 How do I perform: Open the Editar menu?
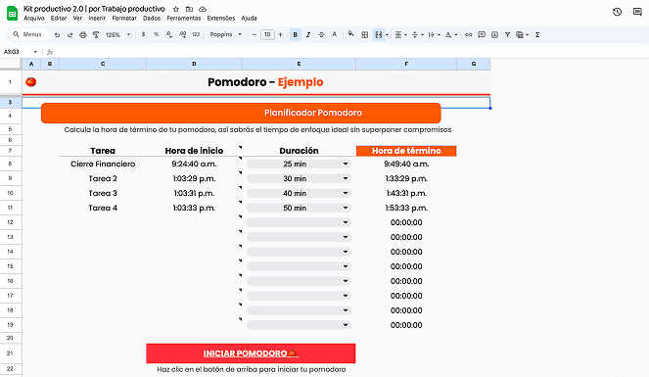coord(59,19)
